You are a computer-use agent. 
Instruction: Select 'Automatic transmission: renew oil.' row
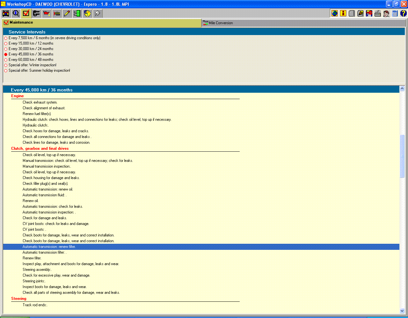[201, 189]
